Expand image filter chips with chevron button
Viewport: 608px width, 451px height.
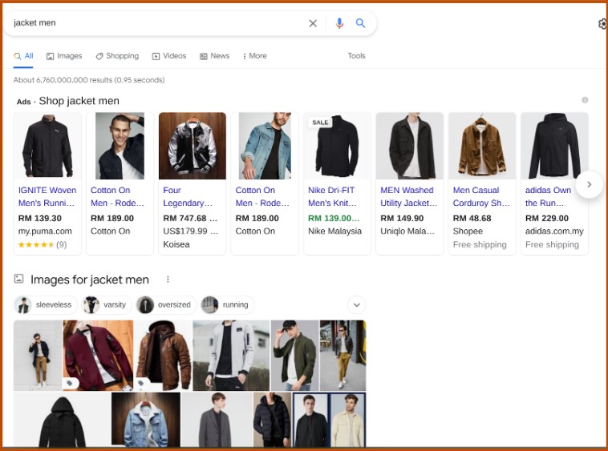357,305
